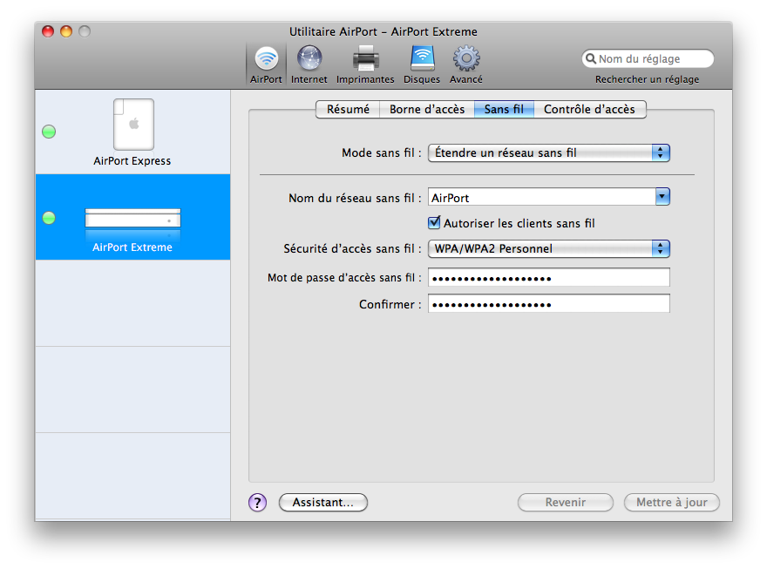Open the Contrôle d'accès tab
Image resolution: width=767 pixels, height=569 pixels.
pos(589,110)
